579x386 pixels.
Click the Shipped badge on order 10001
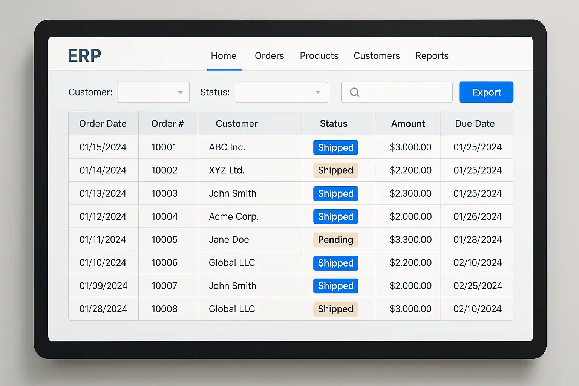coord(335,147)
